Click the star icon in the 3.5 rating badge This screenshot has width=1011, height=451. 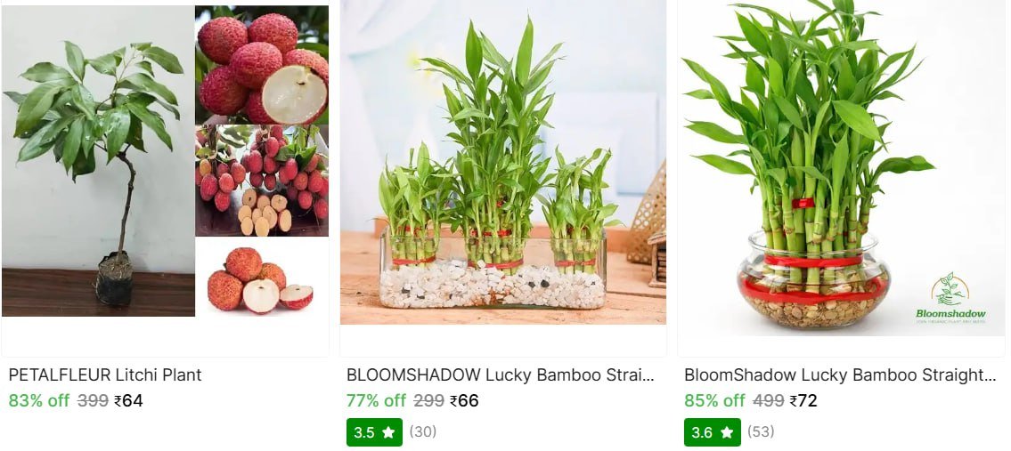click(x=388, y=432)
